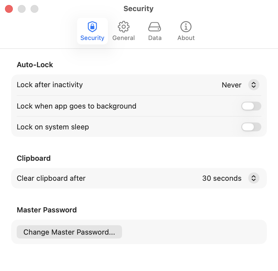Change the Clear clipboard after duration
Screen dimensions: 278x271
[x=253, y=178]
